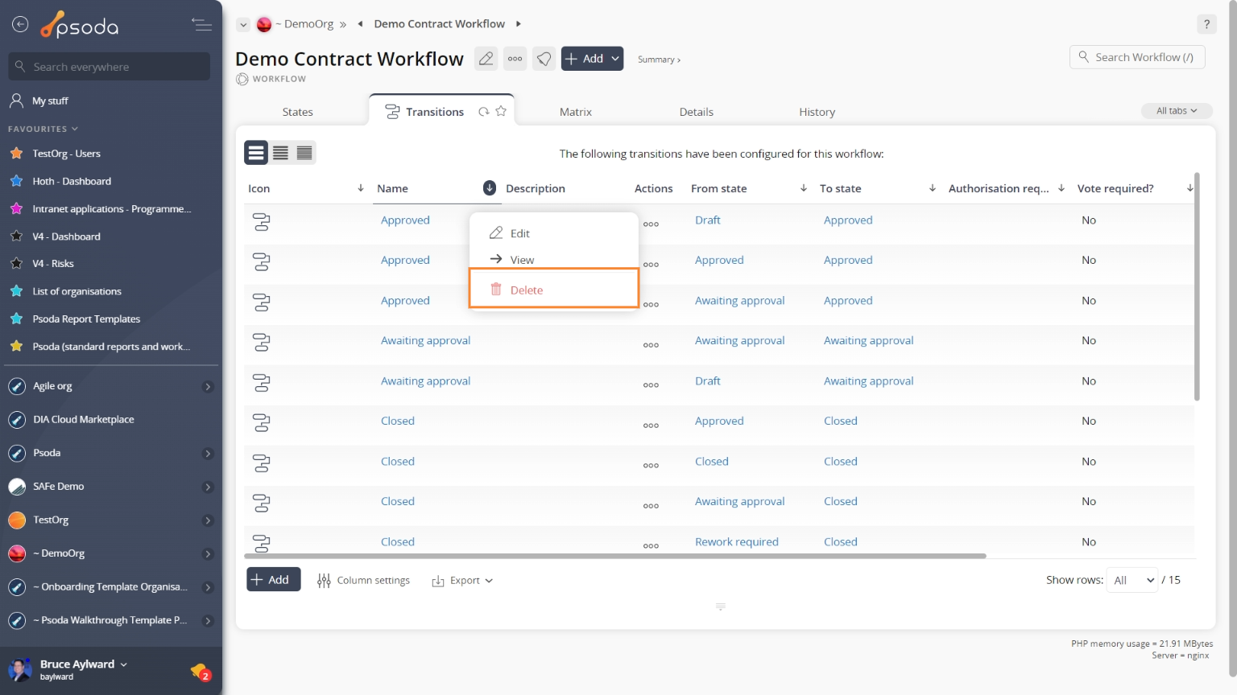Open V4 - Risks favourite
The image size is (1237, 695).
pos(53,264)
